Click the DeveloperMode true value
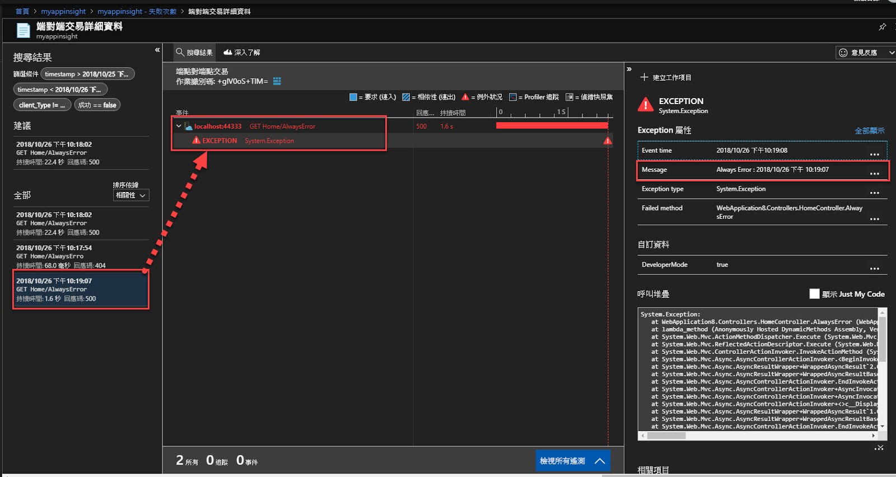 tap(722, 265)
